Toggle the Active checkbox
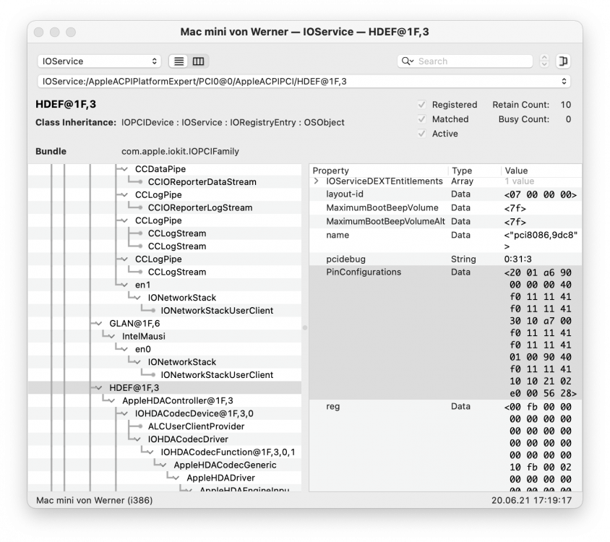610x542 pixels. pos(421,134)
